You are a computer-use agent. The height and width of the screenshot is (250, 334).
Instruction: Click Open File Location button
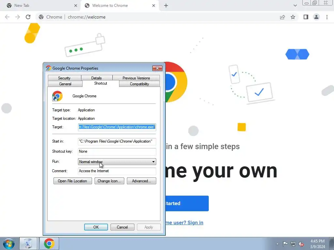(x=73, y=181)
